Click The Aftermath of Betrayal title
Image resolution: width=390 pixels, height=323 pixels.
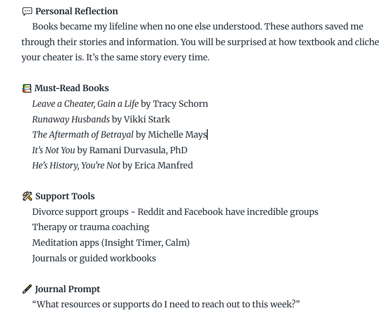pos(83,134)
